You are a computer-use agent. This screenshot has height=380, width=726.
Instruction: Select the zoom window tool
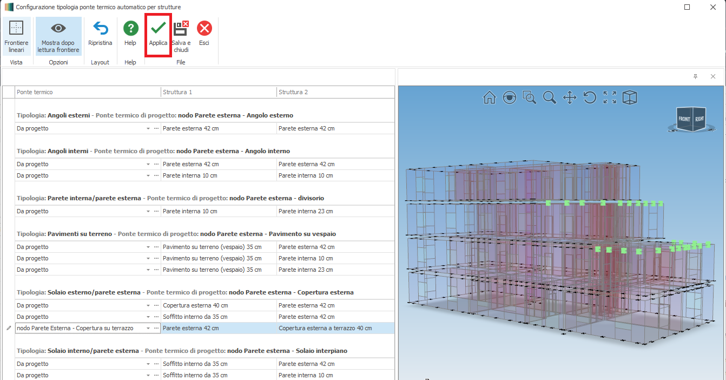pos(529,97)
